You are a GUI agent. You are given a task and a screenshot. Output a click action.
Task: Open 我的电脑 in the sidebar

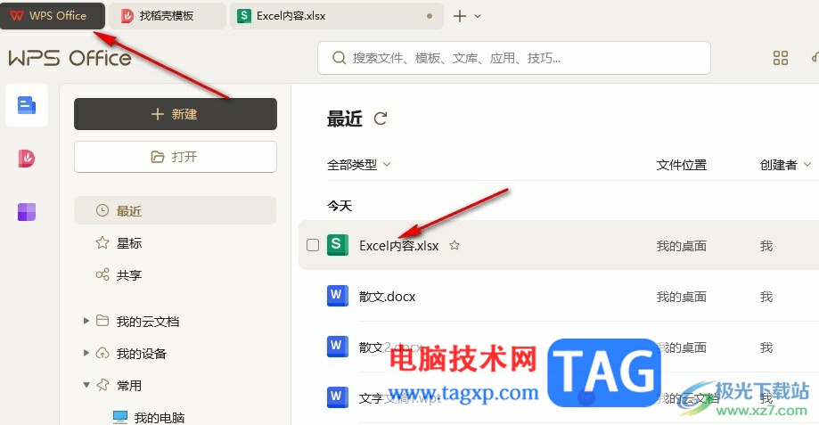pos(160,417)
